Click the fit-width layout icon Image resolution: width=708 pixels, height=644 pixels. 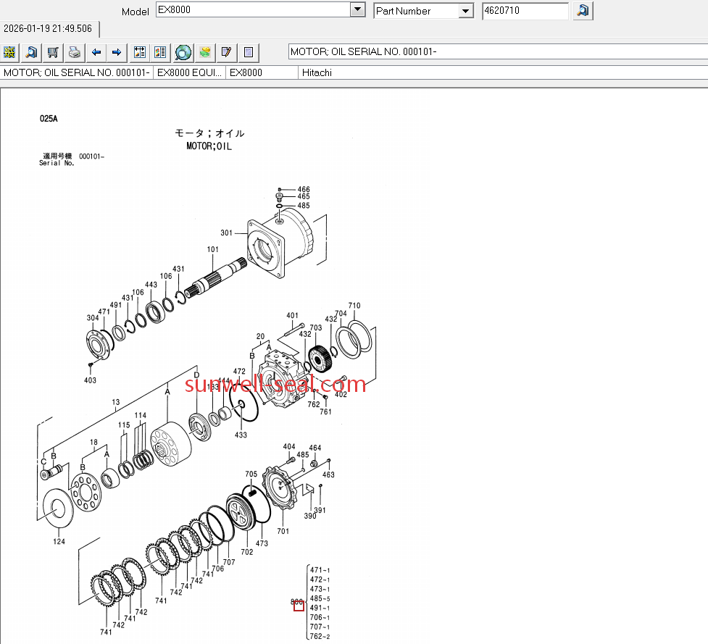(140, 52)
